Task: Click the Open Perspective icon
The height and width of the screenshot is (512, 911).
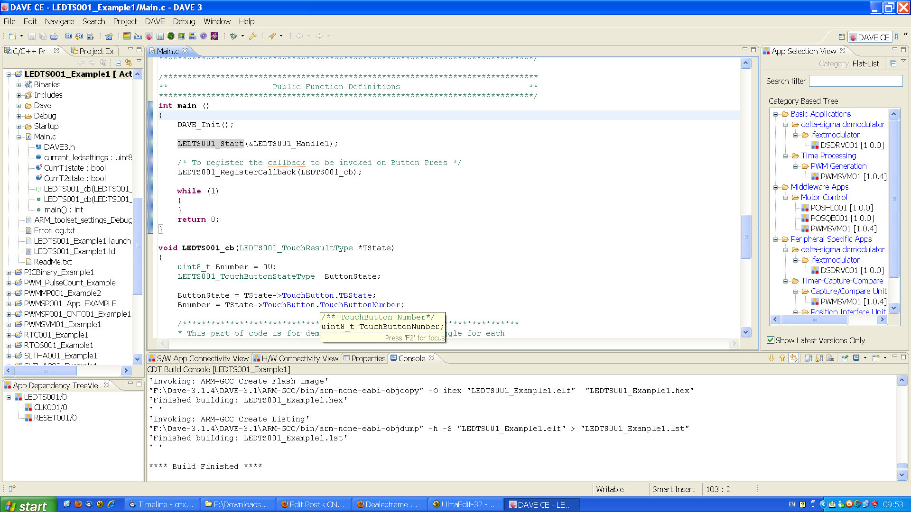Action: point(841,37)
